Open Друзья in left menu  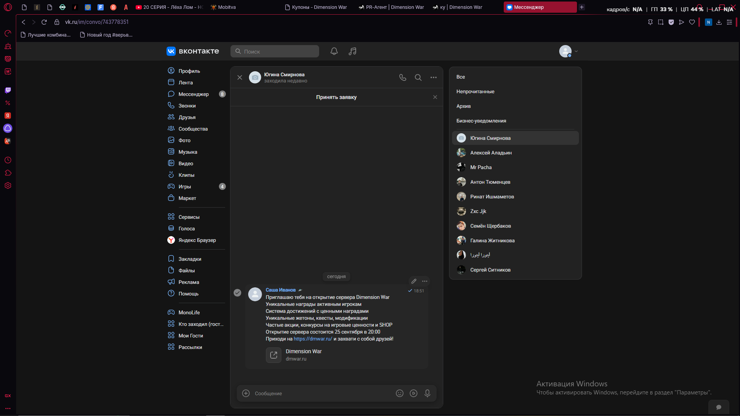[187, 117]
